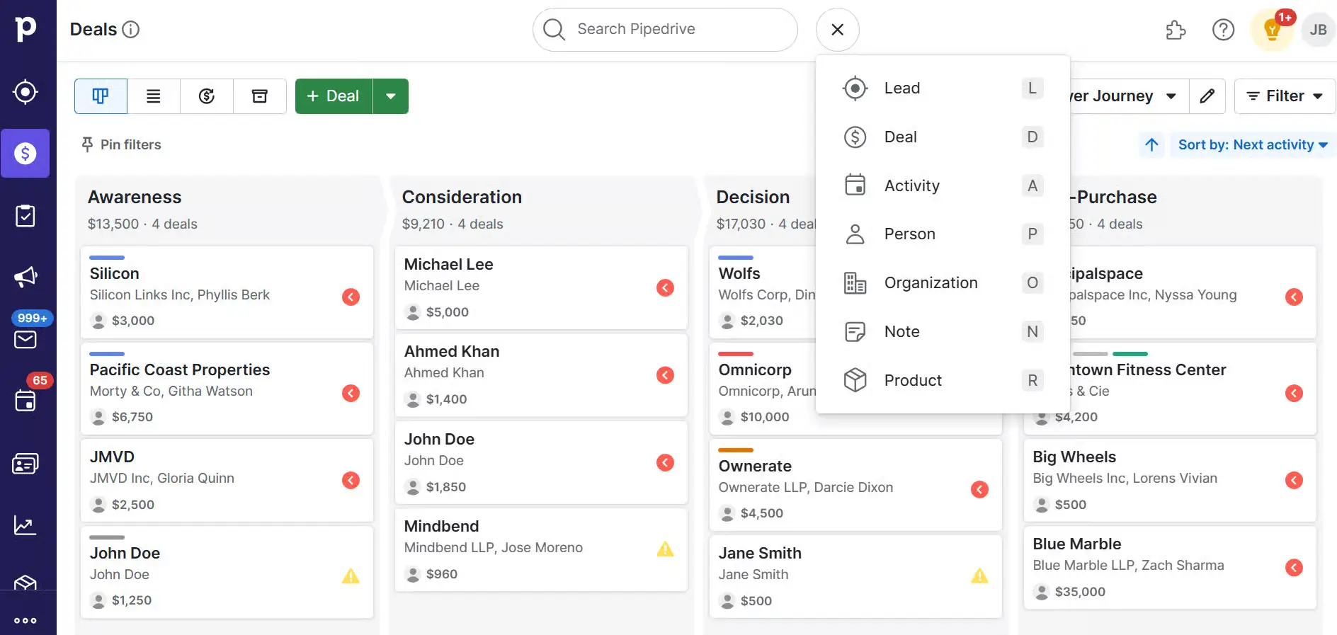Open the More three-dots sidebar menu
The image size is (1337, 635).
pos(25,621)
